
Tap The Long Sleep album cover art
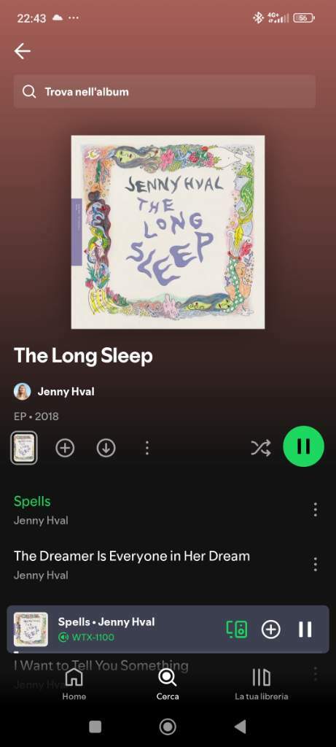click(x=168, y=232)
